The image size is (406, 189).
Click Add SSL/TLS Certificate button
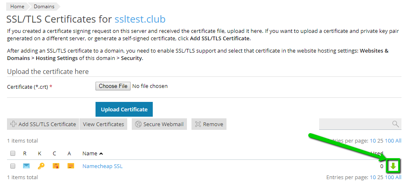(43, 124)
